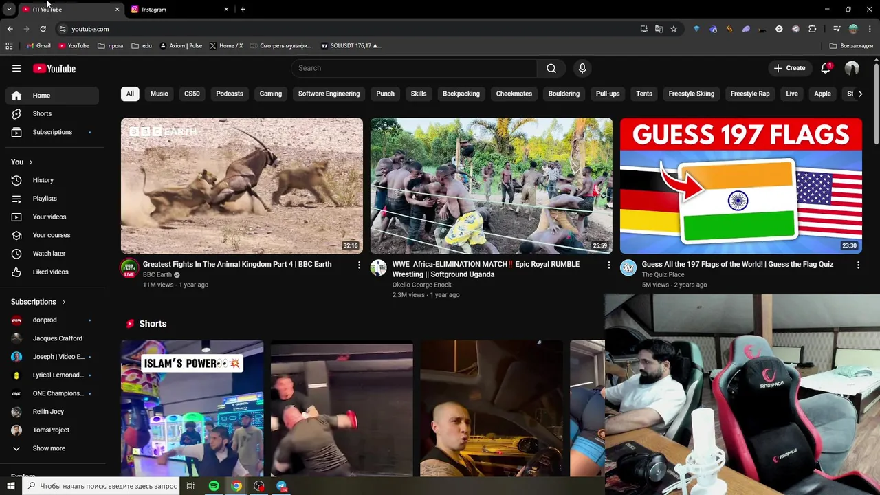Open Subscriptions in the sidebar
The height and width of the screenshot is (495, 880).
(52, 132)
